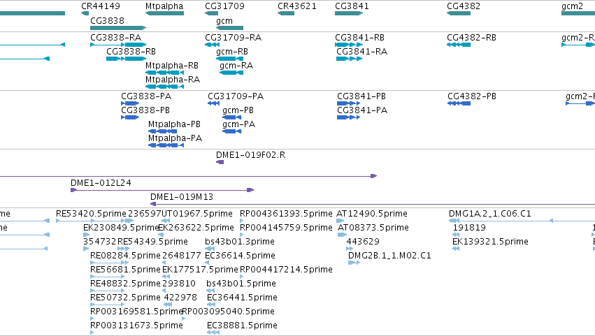The width and height of the screenshot is (595, 336).
Task: Select EST bs43b01.5prime
Action: tap(241, 284)
